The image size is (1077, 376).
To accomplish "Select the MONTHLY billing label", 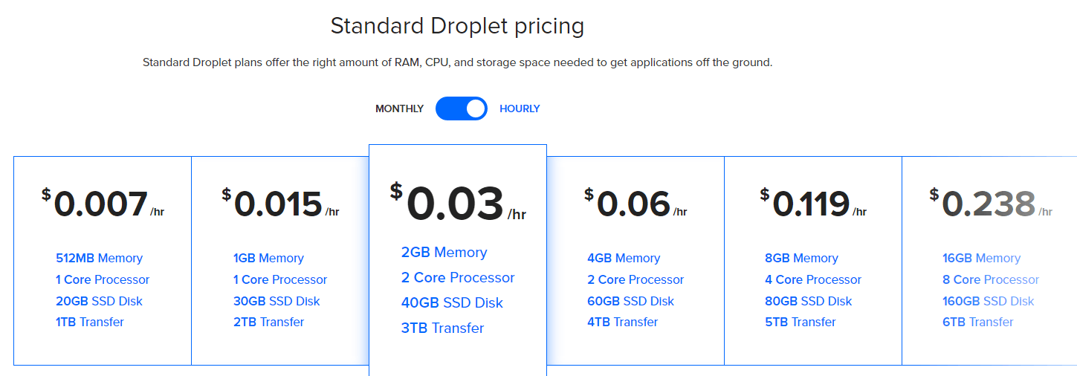I will tap(399, 108).
